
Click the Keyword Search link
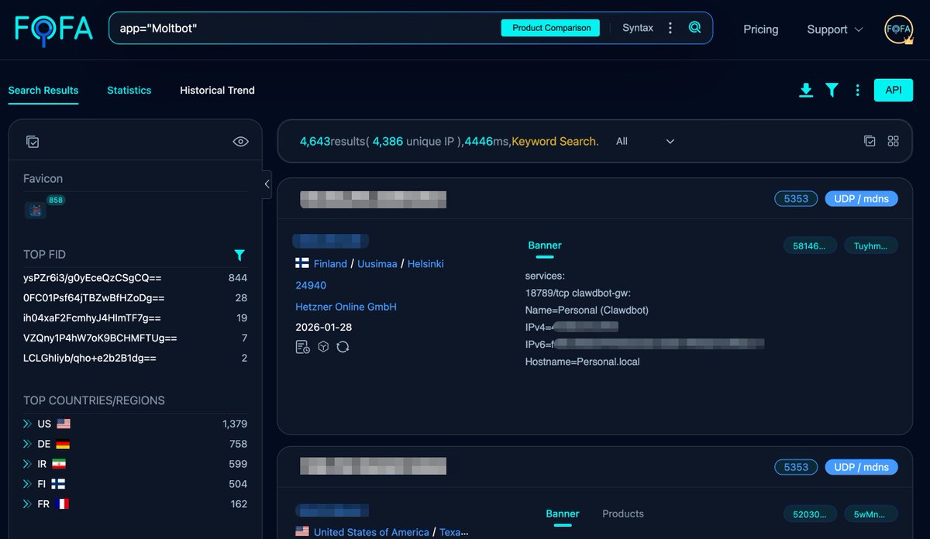553,142
